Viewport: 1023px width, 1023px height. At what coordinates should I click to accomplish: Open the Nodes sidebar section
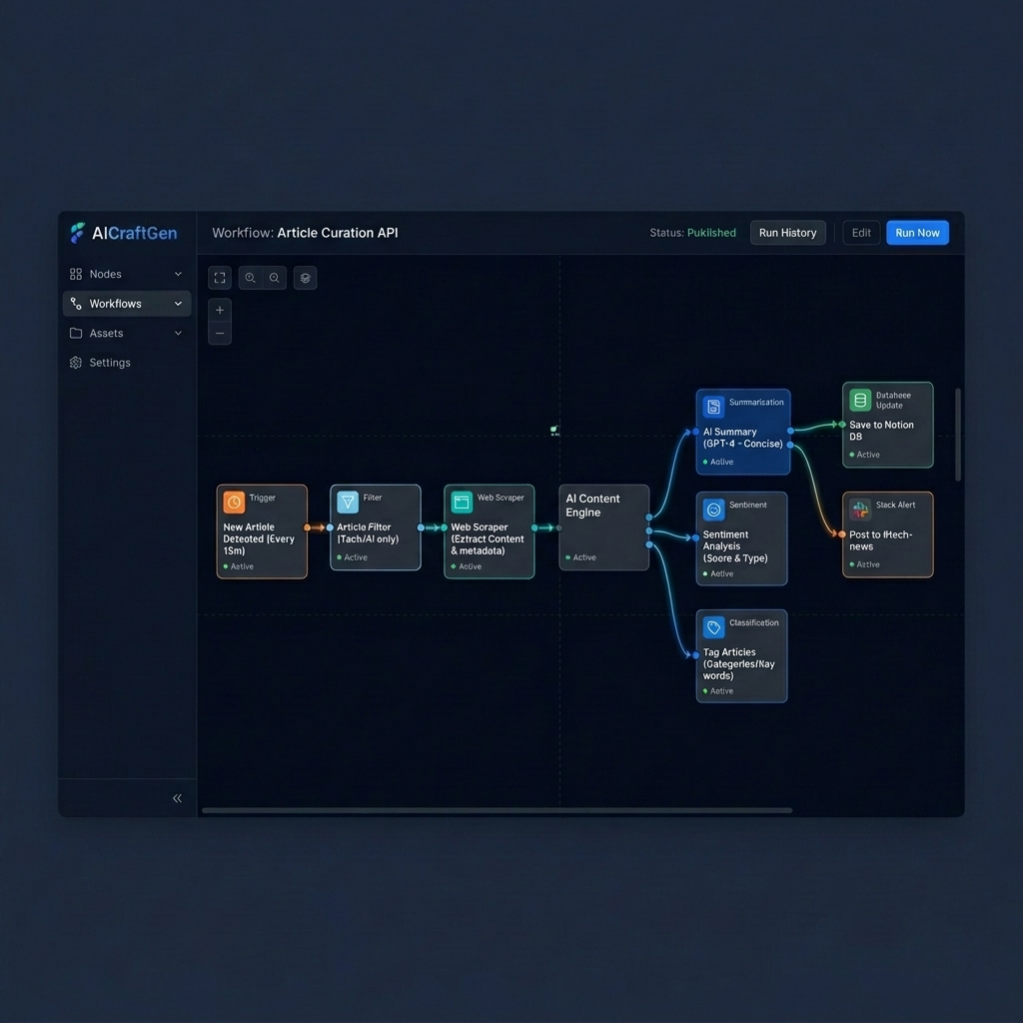[127, 274]
